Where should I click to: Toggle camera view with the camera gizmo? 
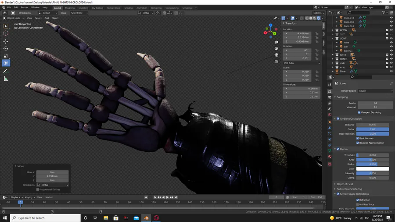[276, 55]
